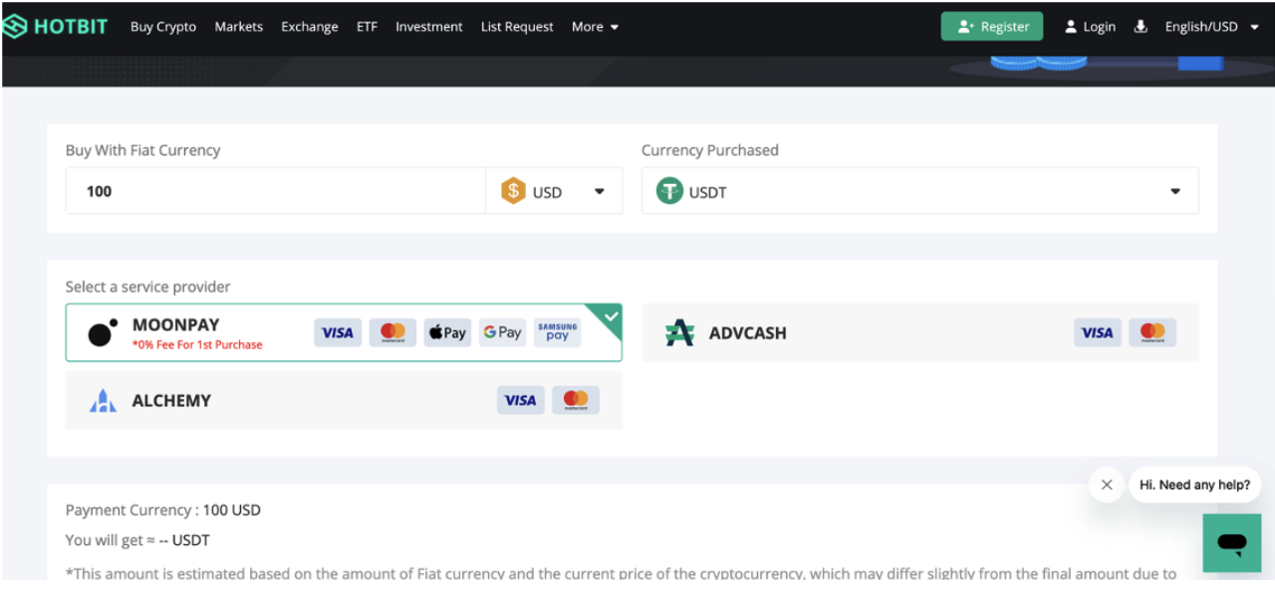Dismiss the help chat bubble
1275x591 pixels.
[1106, 486]
